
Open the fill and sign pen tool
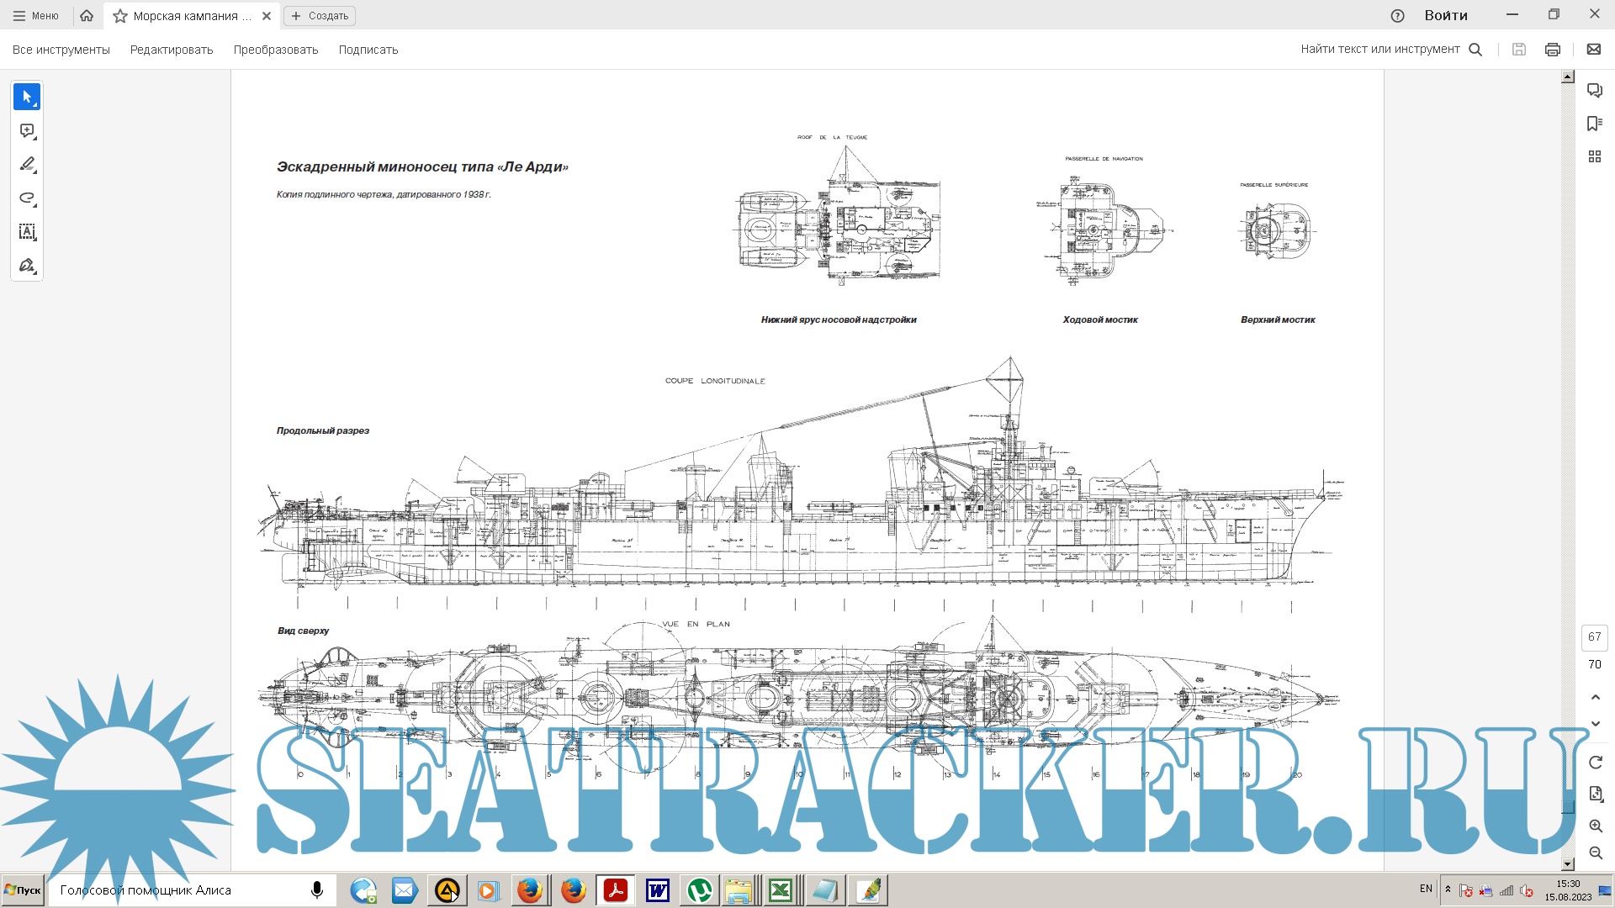tap(27, 266)
